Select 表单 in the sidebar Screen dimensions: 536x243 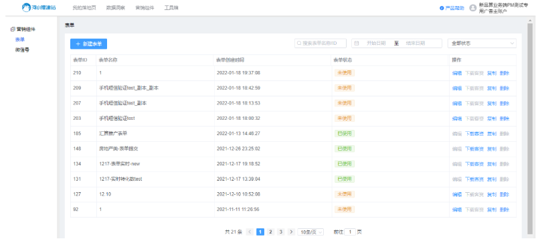(20, 39)
